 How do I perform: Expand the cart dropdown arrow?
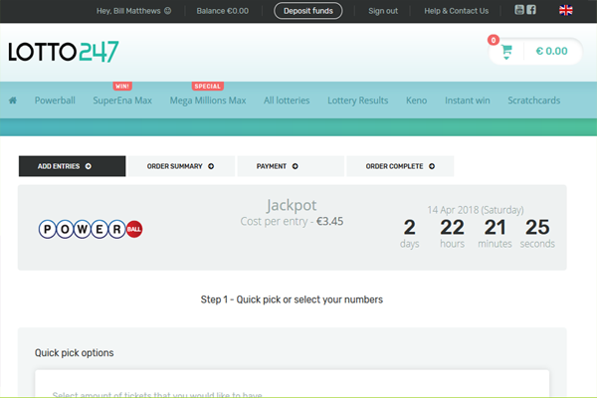(x=506, y=59)
